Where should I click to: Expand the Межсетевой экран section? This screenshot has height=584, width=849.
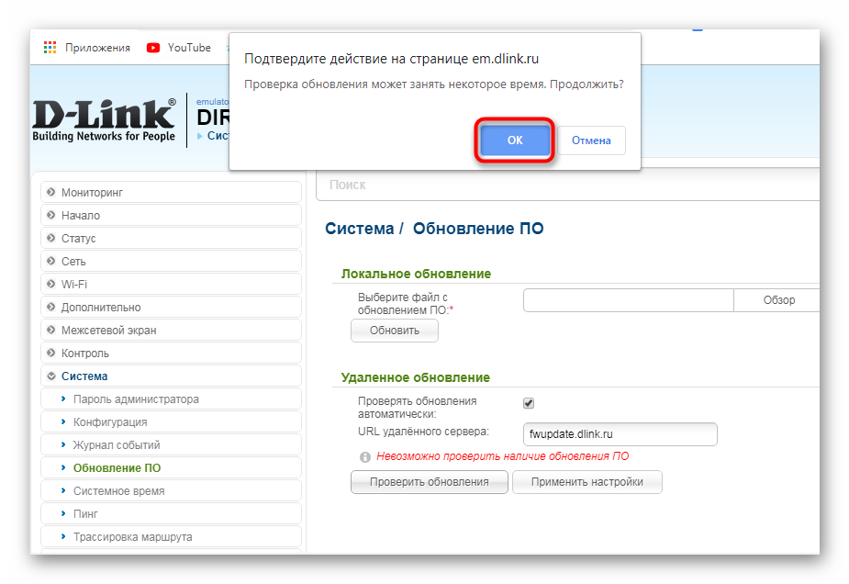(x=171, y=330)
